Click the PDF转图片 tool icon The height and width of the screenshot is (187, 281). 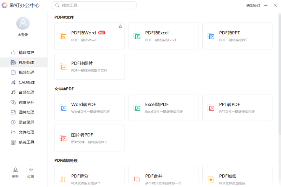point(63,67)
